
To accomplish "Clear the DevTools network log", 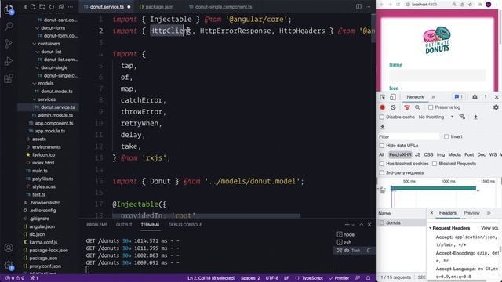I will [393, 107].
